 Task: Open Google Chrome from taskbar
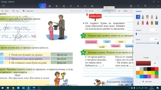[x=13, y=88]
